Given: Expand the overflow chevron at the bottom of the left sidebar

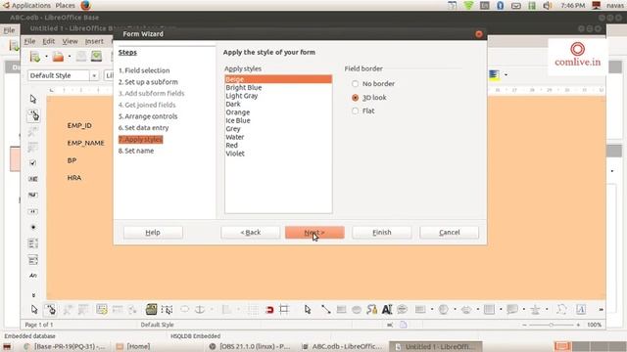Looking at the screenshot, I should [x=33, y=295].
